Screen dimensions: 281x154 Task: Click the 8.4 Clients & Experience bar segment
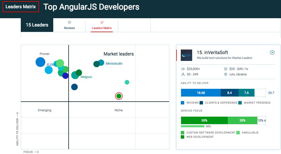point(229,93)
